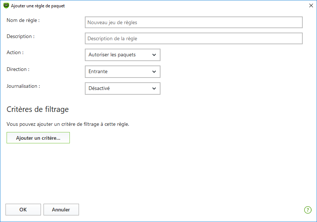This screenshot has width=317, height=222.
Task: Expand the Journalisation dropdown arrow
Action: coord(154,89)
